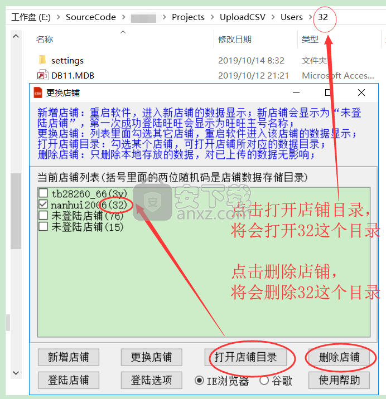Expand chevron after SourceCode breadcrumb
Screen dimensions: 386x399
point(124,17)
